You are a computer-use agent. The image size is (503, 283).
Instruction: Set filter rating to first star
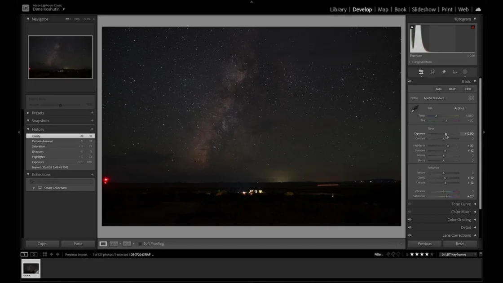coord(412,254)
